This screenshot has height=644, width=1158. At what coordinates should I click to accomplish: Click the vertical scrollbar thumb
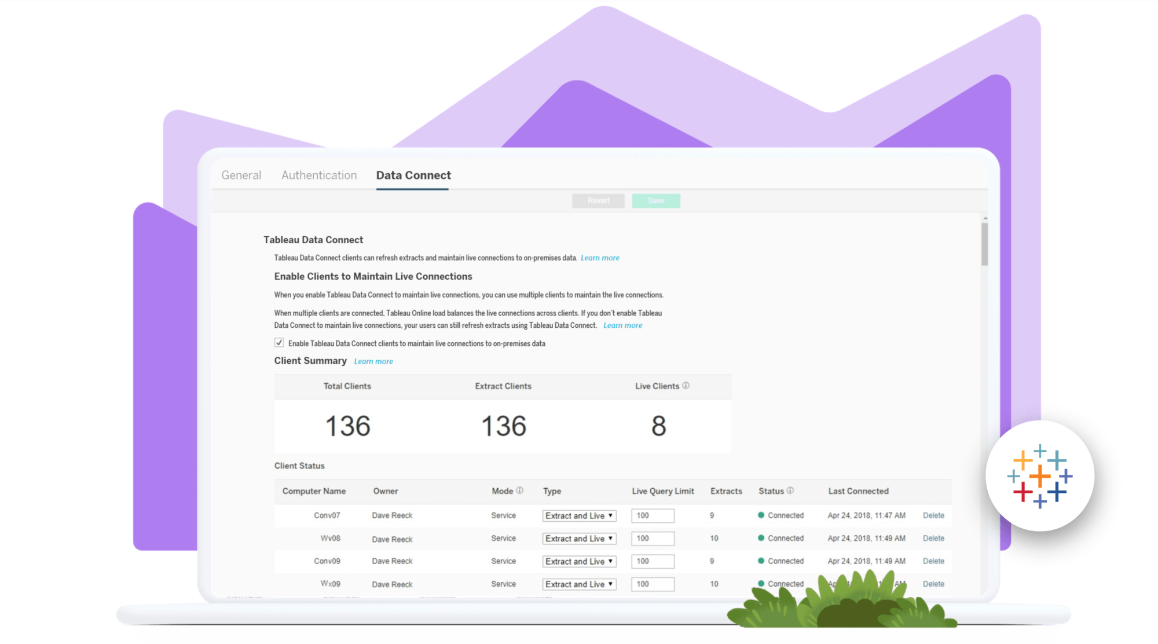985,244
